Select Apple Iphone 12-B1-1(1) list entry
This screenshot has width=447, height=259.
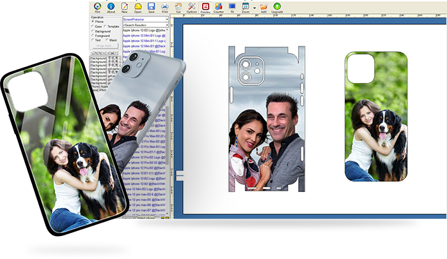click(145, 173)
